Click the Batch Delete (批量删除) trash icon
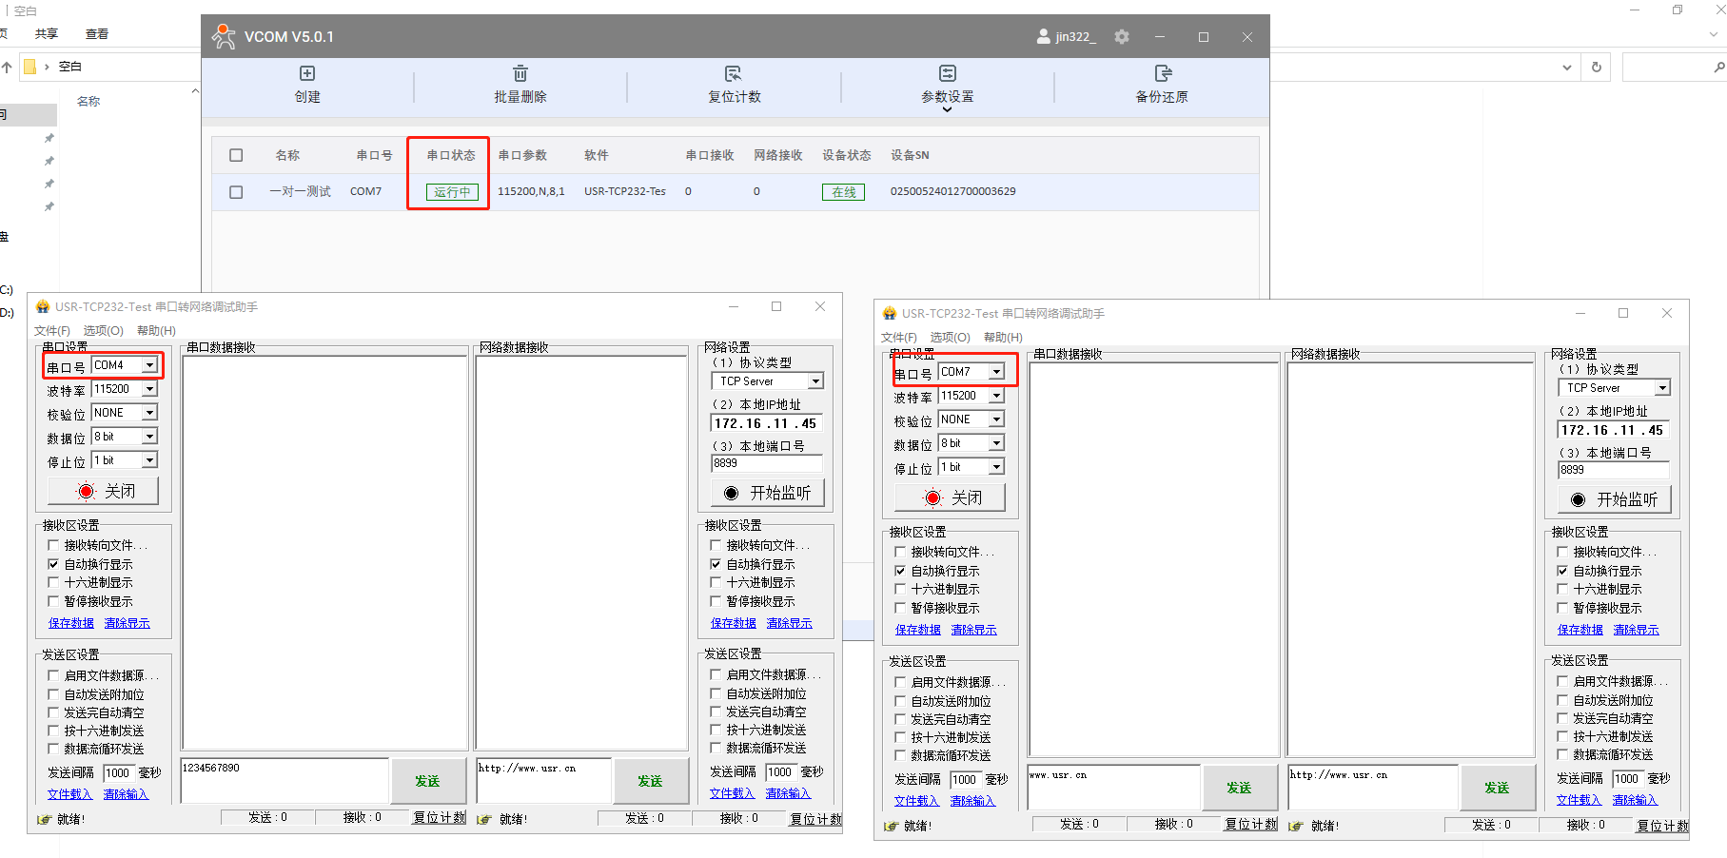The height and width of the screenshot is (858, 1727). pos(520,74)
